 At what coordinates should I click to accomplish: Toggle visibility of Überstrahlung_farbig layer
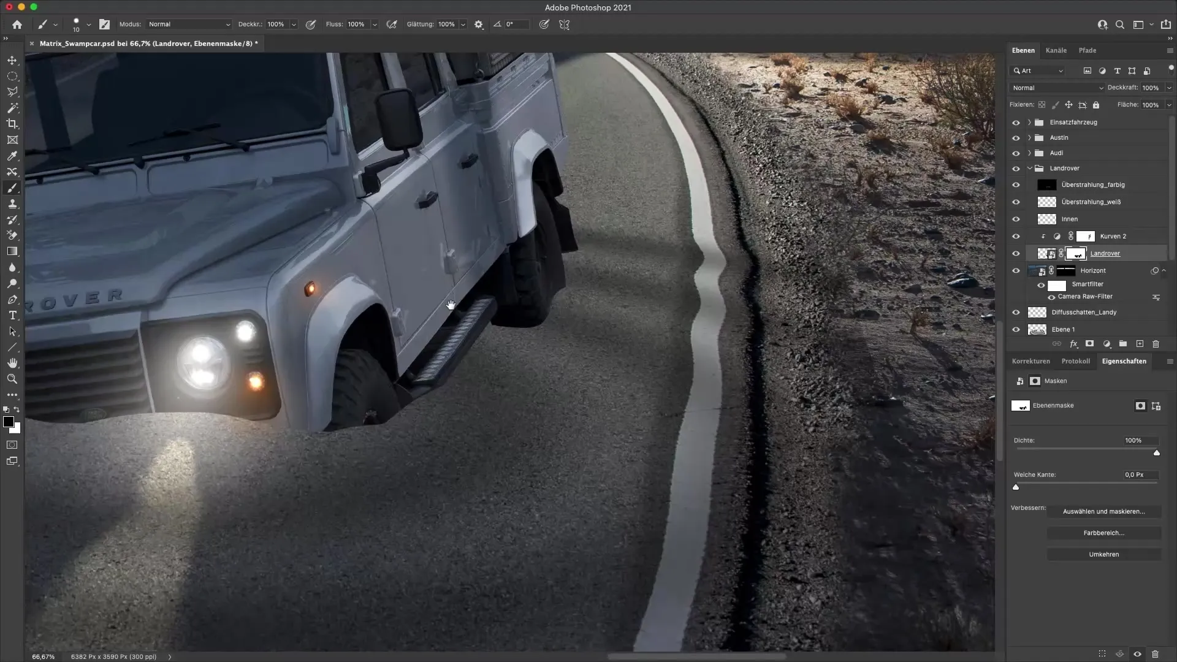pos(1016,185)
